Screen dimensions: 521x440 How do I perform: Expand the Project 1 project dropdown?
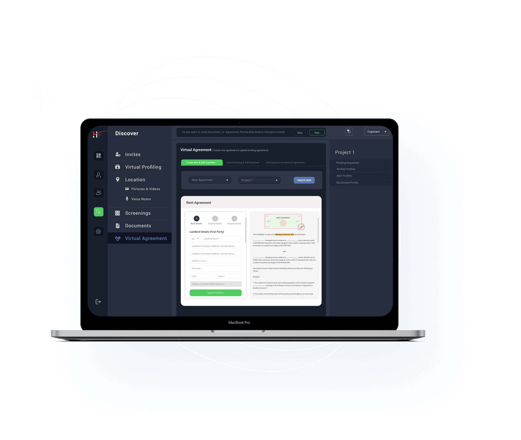260,180
